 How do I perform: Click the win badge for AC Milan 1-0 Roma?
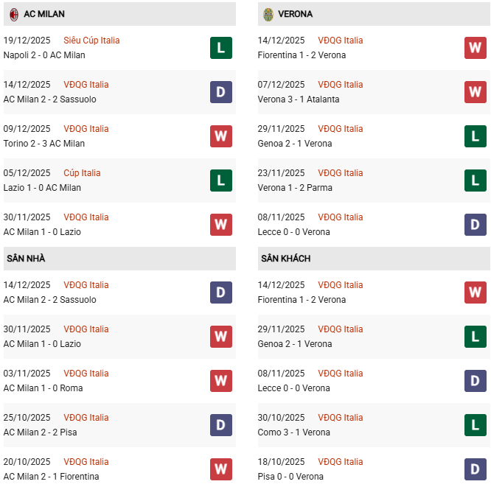(x=221, y=381)
